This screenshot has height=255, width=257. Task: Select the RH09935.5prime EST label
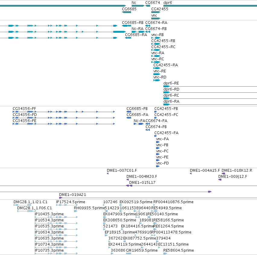pyautogui.click(x=89, y=208)
